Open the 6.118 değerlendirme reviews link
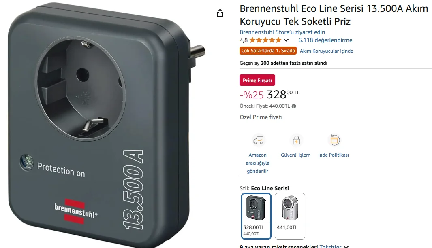 click(x=325, y=40)
